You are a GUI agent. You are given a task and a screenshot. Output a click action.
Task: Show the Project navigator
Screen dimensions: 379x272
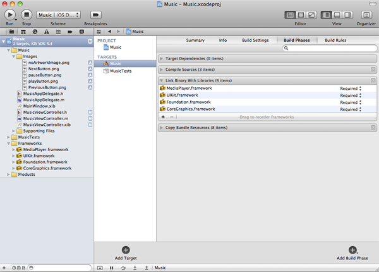11,32
